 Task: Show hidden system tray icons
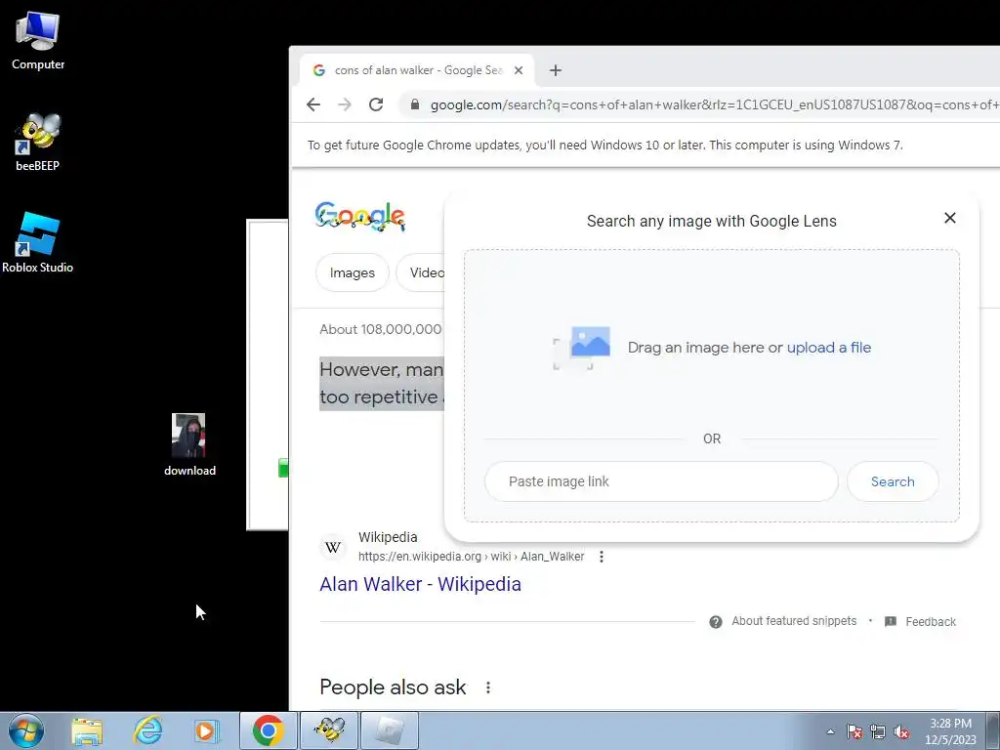830,731
